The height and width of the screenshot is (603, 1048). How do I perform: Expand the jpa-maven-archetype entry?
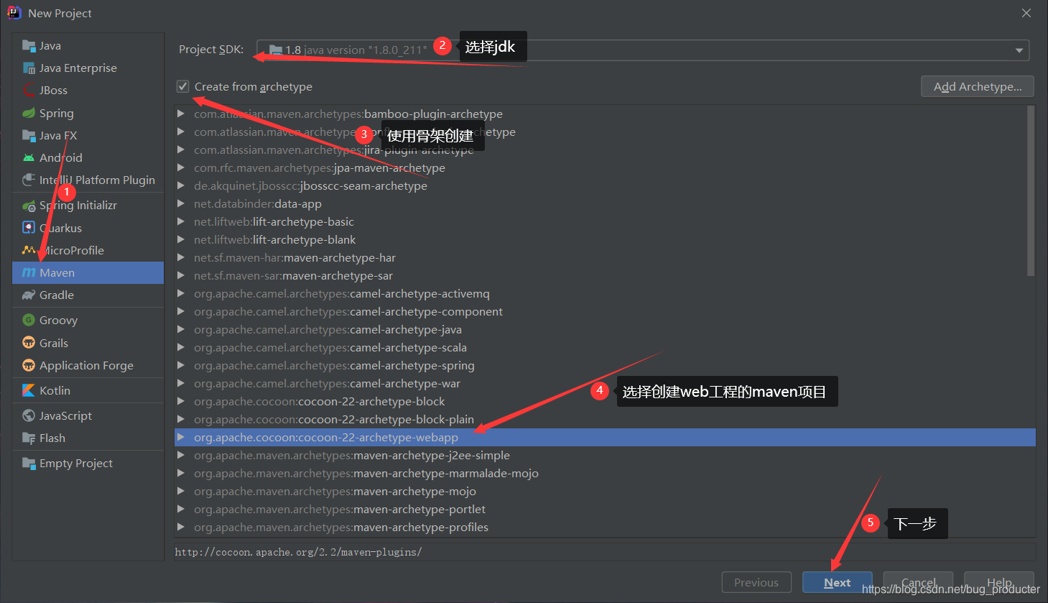(181, 167)
